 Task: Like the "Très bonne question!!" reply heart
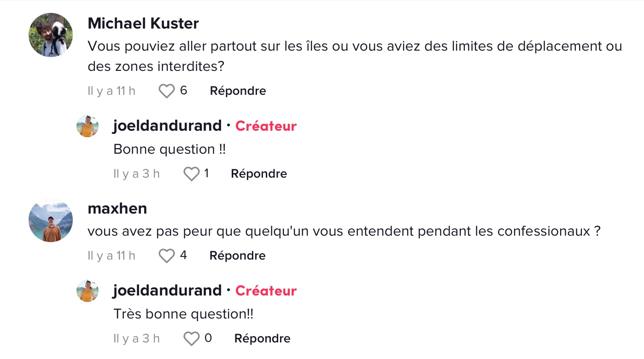pos(192,339)
